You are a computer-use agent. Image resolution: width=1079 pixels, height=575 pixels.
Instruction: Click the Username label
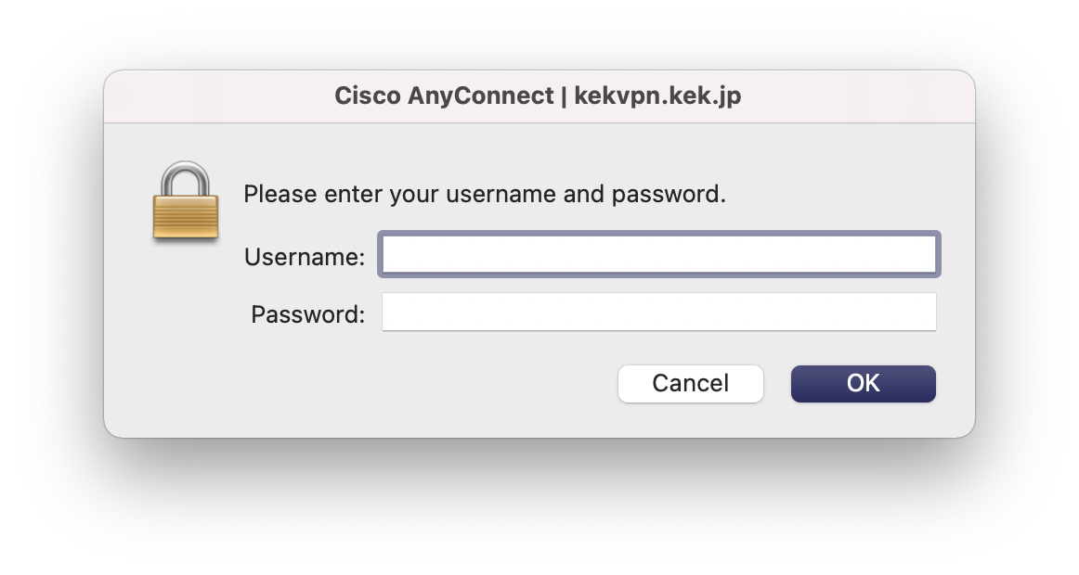(x=305, y=257)
